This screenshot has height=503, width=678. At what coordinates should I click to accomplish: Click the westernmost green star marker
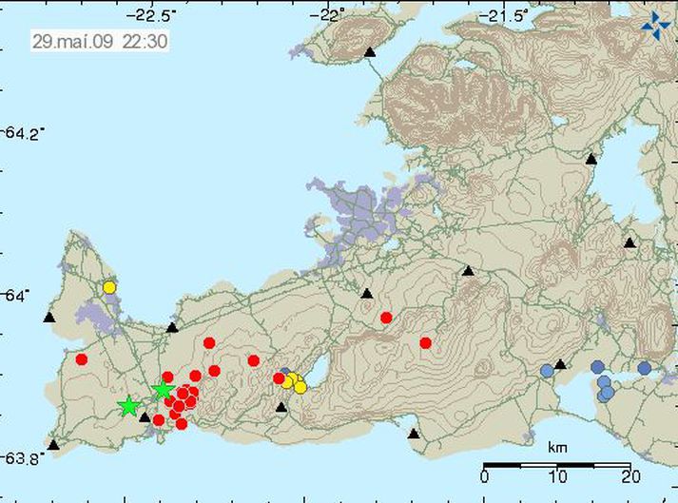(128, 407)
